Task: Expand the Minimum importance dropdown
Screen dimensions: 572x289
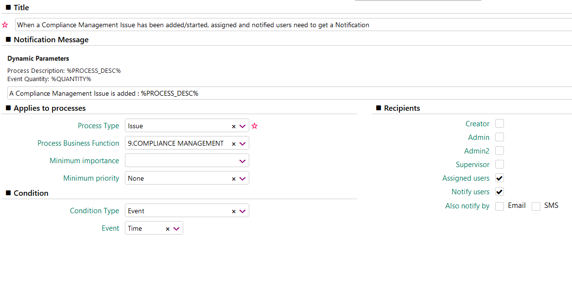Action: click(x=243, y=161)
